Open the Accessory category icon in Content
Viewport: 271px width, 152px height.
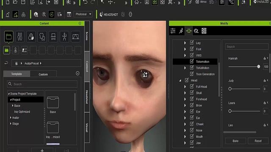pos(53,37)
